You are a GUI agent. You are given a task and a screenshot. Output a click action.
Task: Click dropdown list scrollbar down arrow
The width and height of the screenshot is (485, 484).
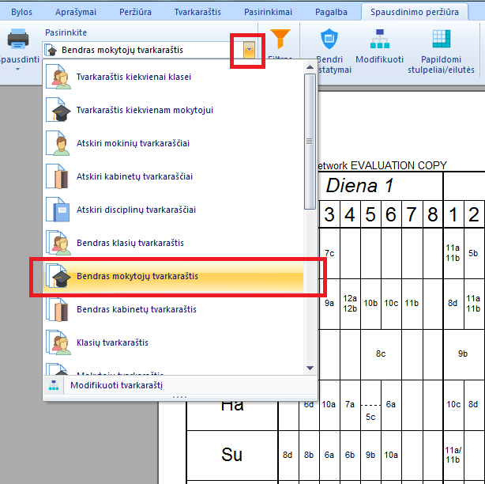pyautogui.click(x=310, y=368)
